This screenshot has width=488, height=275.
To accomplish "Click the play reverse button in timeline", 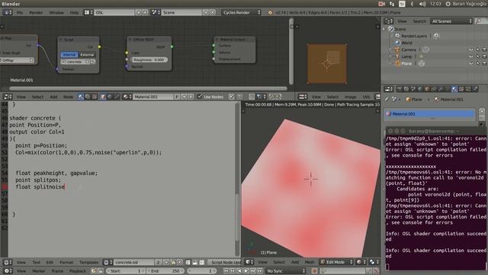I will (x=239, y=271).
